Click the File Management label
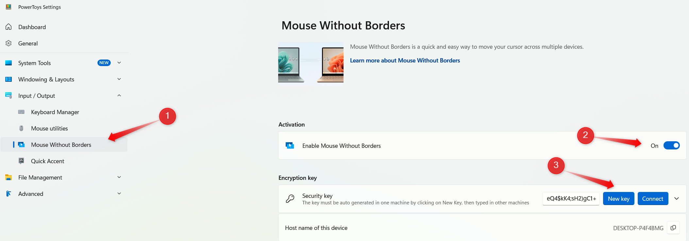The height and width of the screenshot is (241, 689). [40, 177]
